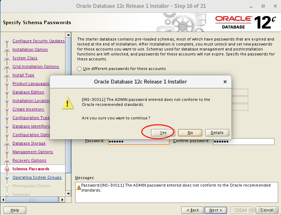This screenshot has width=281, height=215.
Task: Click the horizontal scrollbar thumb in step list
Action: [32, 199]
